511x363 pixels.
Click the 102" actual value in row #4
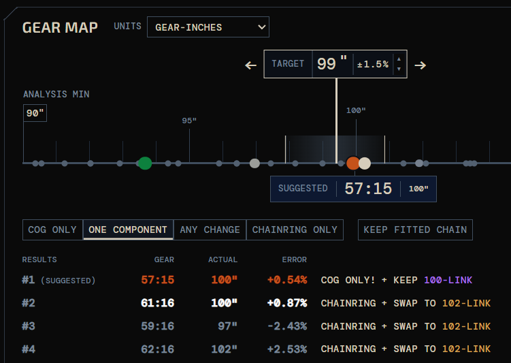click(x=225, y=349)
